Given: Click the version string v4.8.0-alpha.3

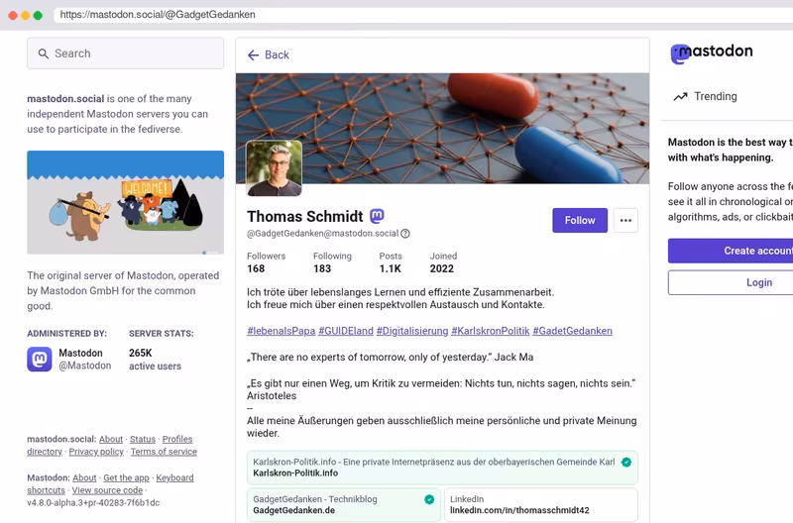Looking at the screenshot, I should (93, 503).
